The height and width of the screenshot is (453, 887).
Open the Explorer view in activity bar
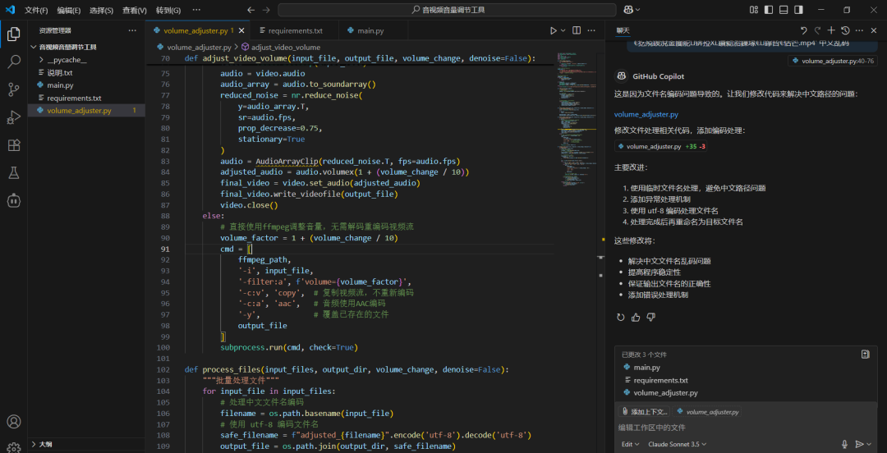click(x=14, y=35)
